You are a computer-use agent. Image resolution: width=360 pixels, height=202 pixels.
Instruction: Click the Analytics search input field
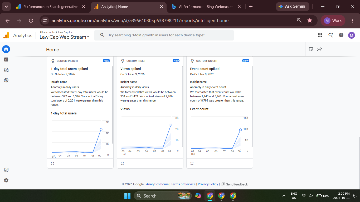pos(164,35)
